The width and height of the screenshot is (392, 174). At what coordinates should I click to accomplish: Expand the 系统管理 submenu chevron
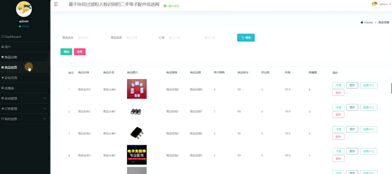click(44, 98)
